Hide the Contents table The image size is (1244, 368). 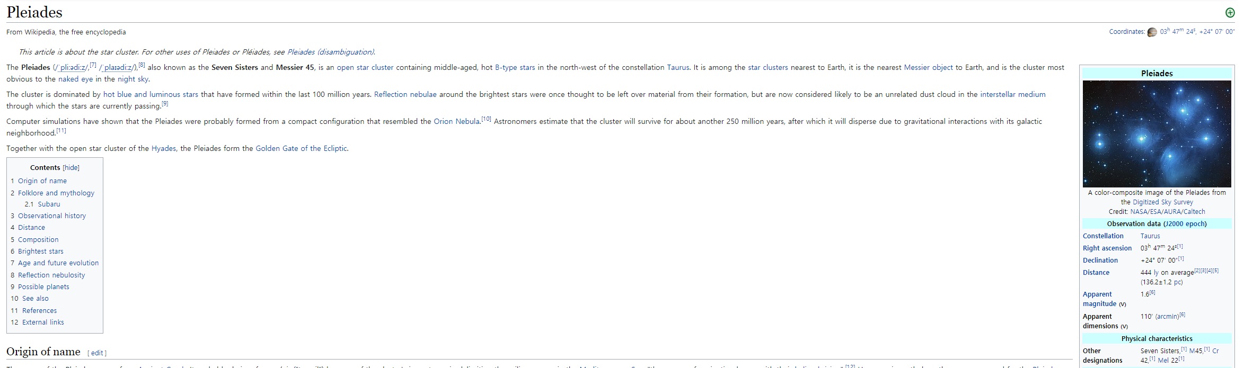71,168
